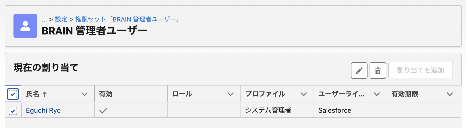Viewport: 466px width, 128px height.
Task: Sort by the ロール column header
Action: point(182,94)
